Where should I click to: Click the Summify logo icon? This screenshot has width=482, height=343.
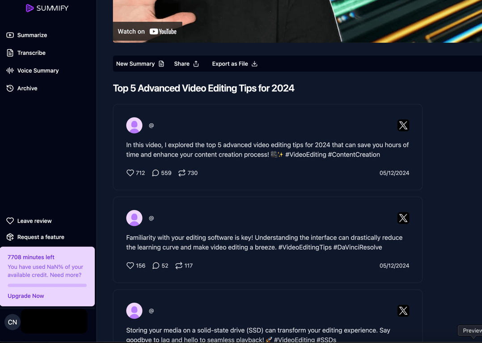click(x=30, y=8)
